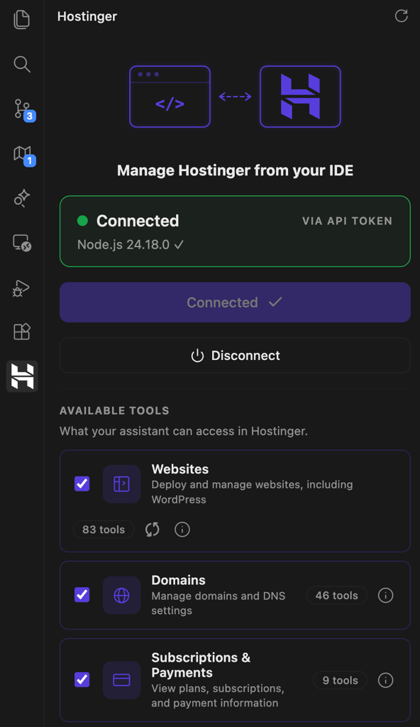Click the VIA API TOKEN label
This screenshot has width=420, height=727.
pyautogui.click(x=347, y=222)
